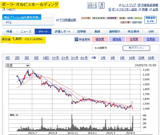This screenshot has height=135, width=160.
Task: Set chart period to 5年
Action: (x=122, y=58)
